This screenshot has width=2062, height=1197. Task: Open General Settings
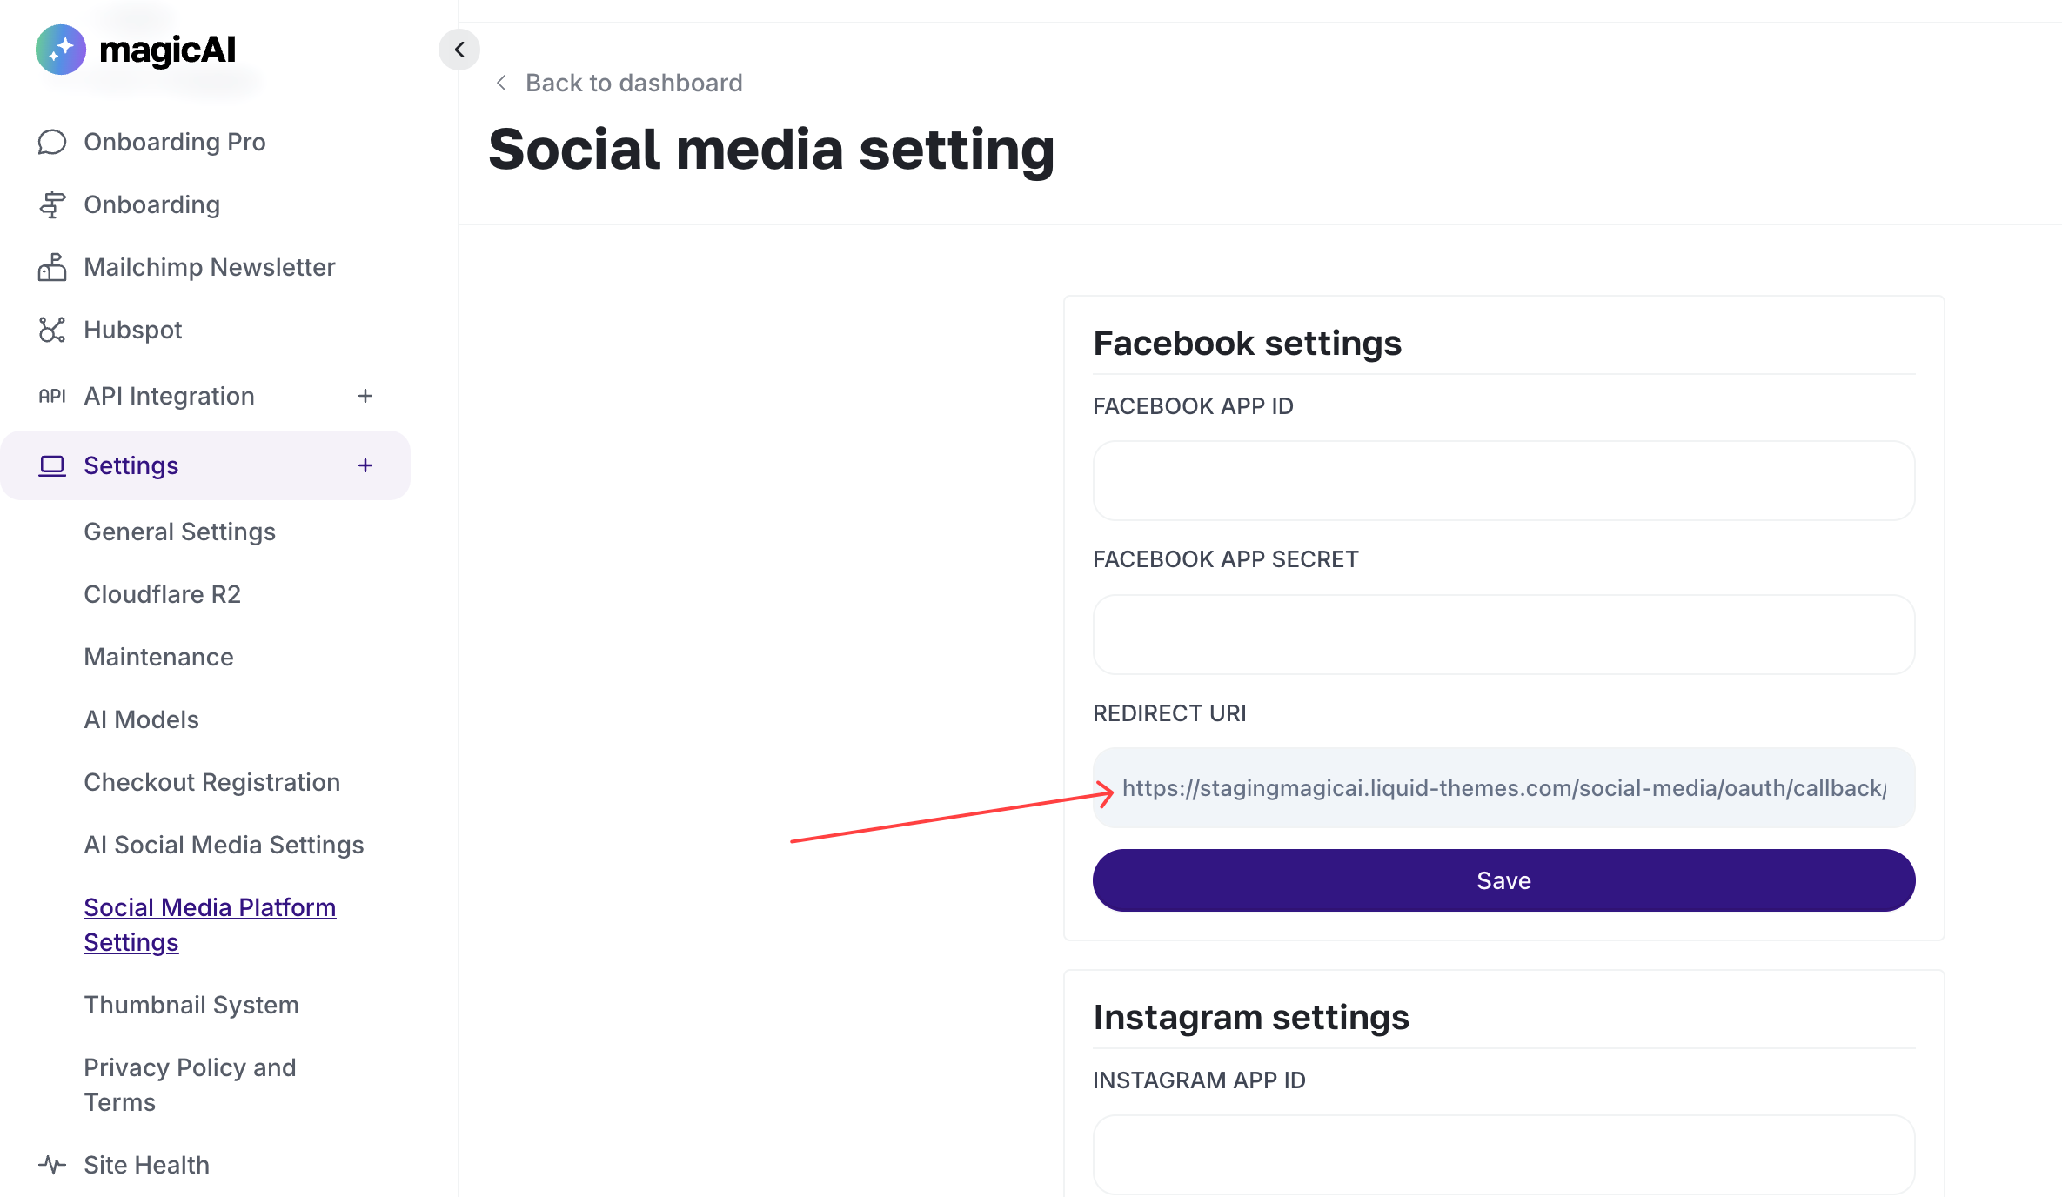[179, 532]
